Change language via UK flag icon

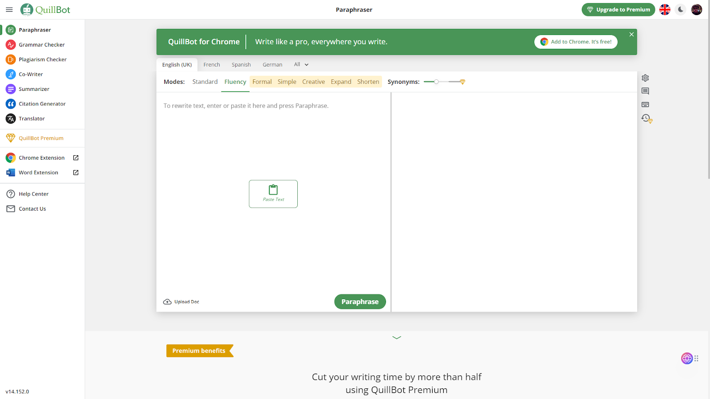click(x=665, y=9)
